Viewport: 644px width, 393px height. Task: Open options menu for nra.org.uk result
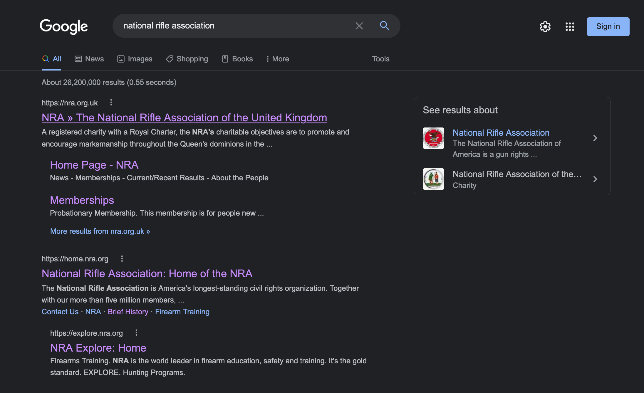111,103
